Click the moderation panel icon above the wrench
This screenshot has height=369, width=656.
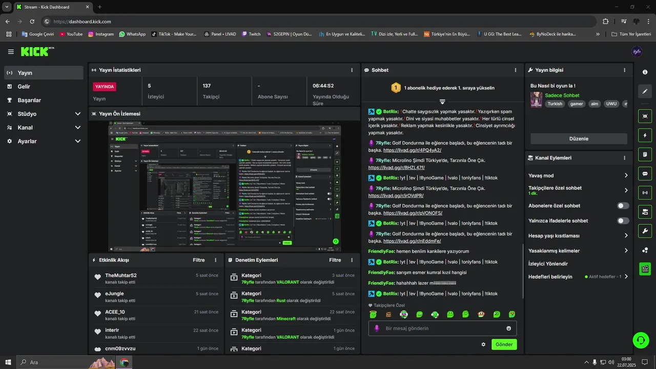(x=645, y=212)
